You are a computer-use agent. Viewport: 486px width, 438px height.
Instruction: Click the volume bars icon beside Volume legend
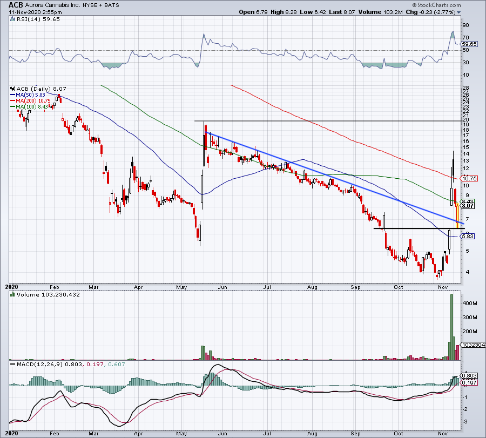[x=13, y=294]
